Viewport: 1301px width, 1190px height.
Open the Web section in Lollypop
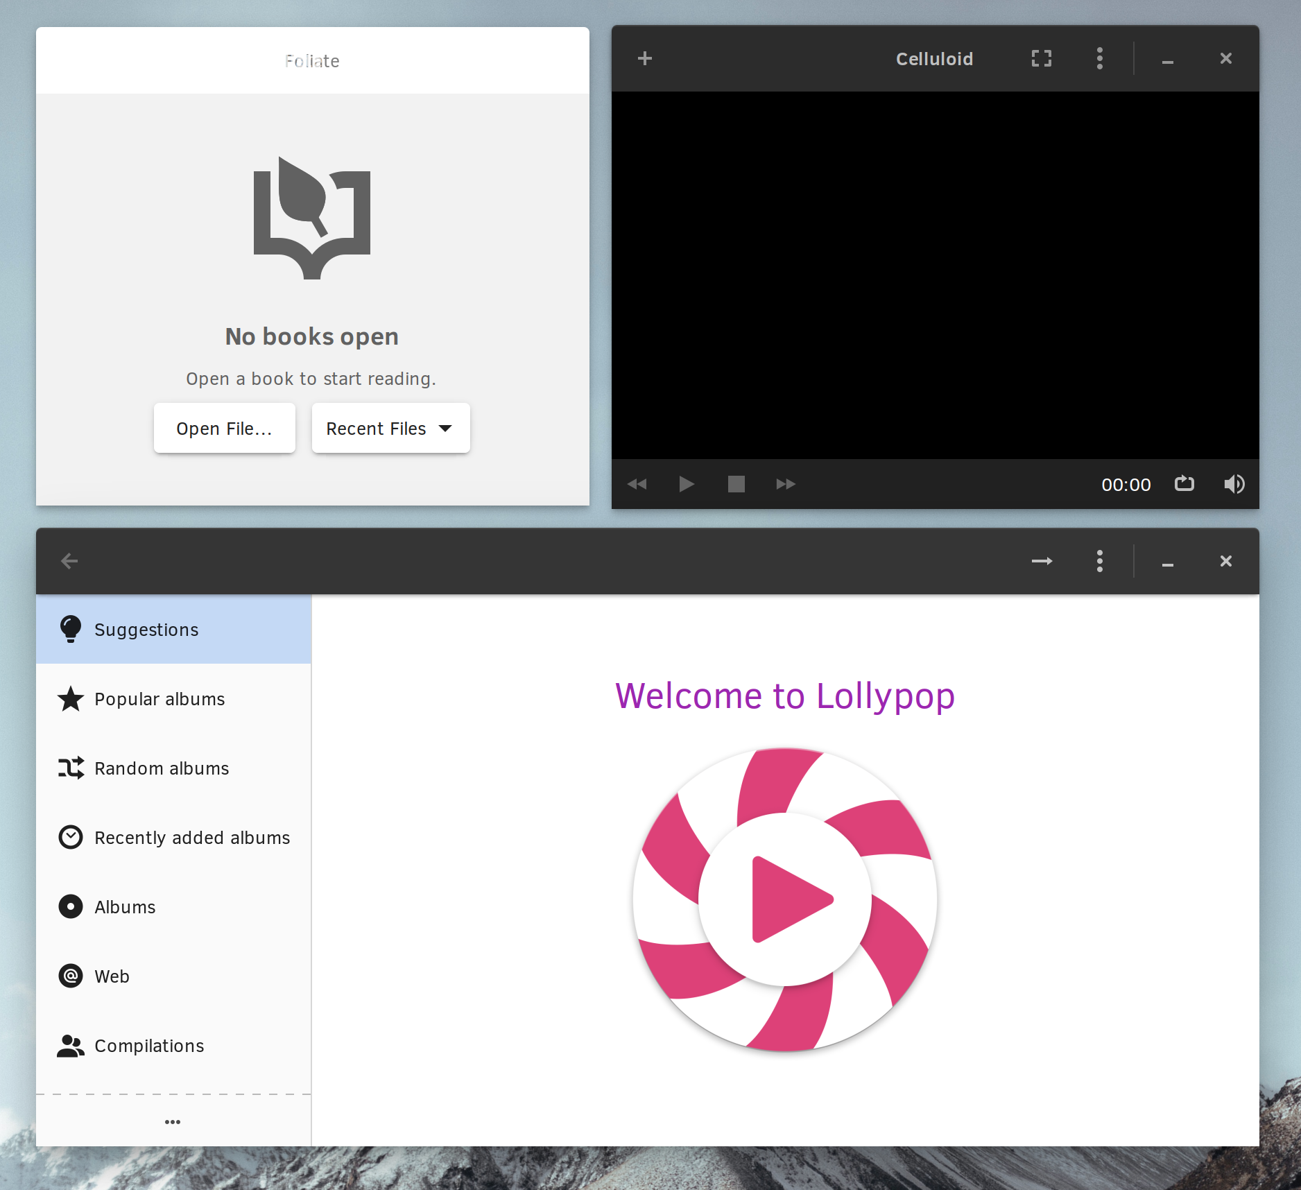point(112,976)
